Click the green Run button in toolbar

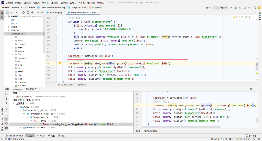pos(231,8)
